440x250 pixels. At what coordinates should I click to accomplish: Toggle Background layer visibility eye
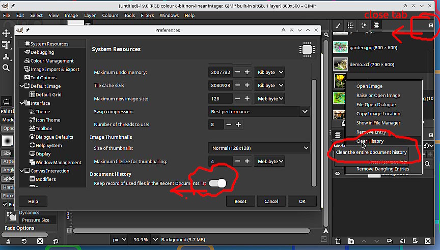point(338,174)
